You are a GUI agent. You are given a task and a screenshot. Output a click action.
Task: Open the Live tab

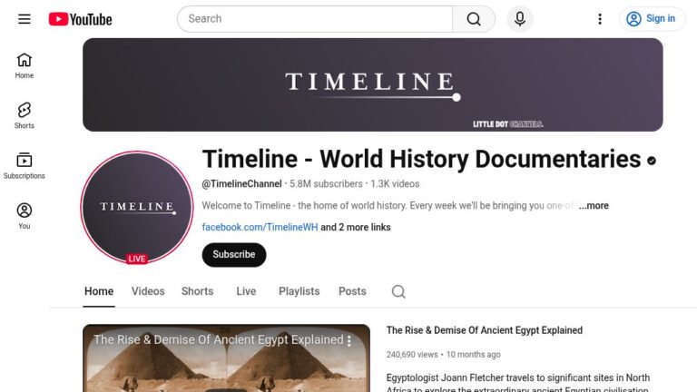point(246,291)
